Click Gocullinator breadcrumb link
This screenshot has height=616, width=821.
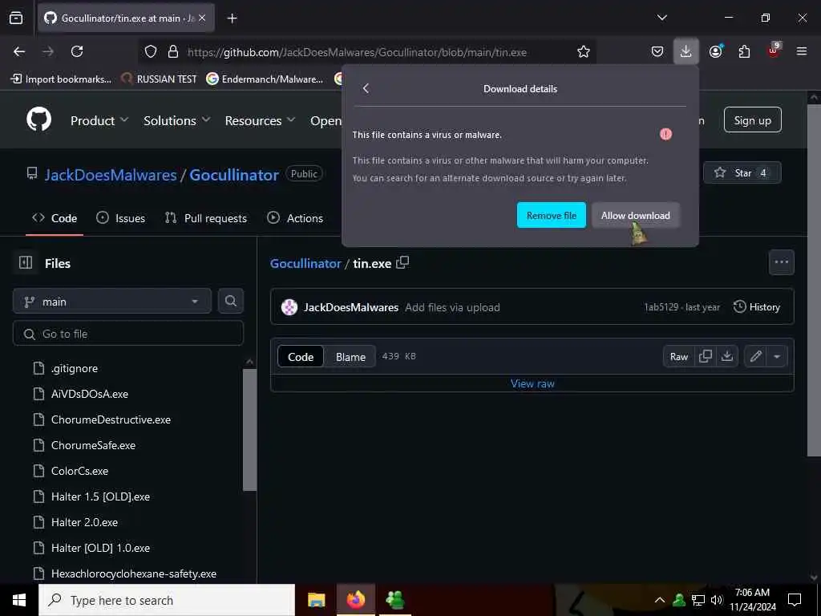pyautogui.click(x=305, y=263)
